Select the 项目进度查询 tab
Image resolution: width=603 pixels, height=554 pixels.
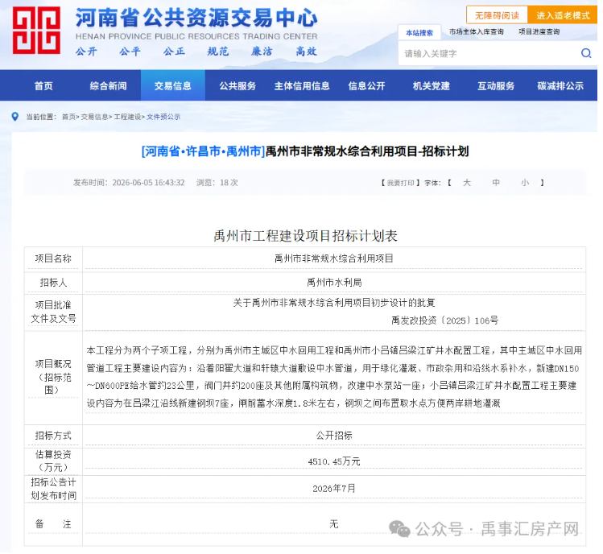coord(539,32)
